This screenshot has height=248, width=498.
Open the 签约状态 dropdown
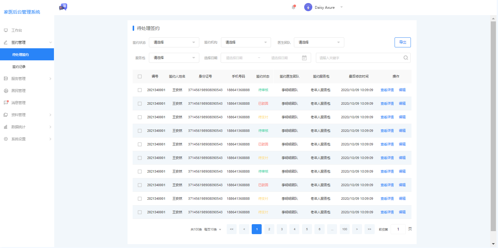point(174,42)
